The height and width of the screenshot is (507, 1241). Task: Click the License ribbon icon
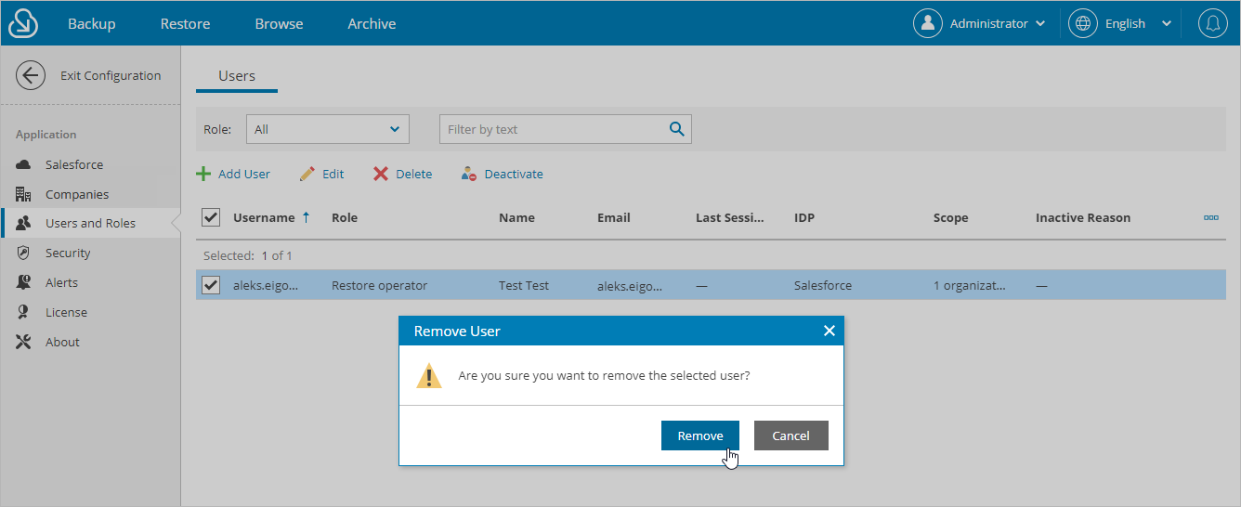(24, 312)
